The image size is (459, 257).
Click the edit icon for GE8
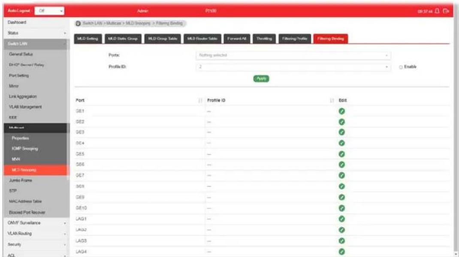point(341,186)
